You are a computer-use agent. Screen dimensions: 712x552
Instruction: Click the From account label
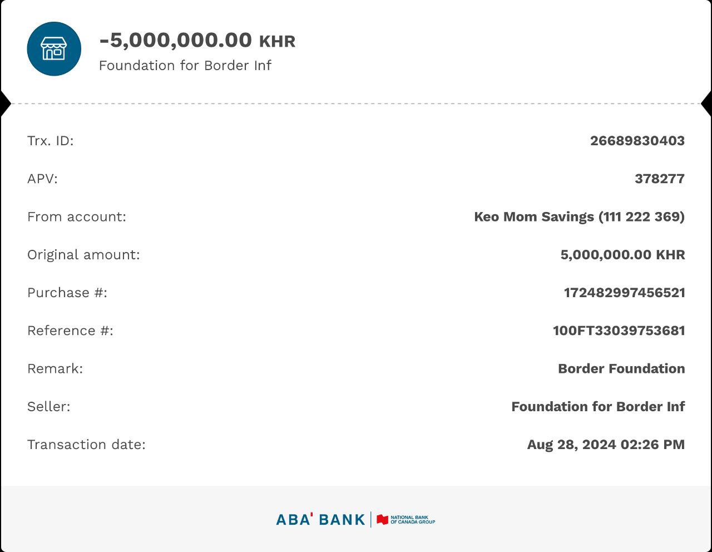point(77,217)
